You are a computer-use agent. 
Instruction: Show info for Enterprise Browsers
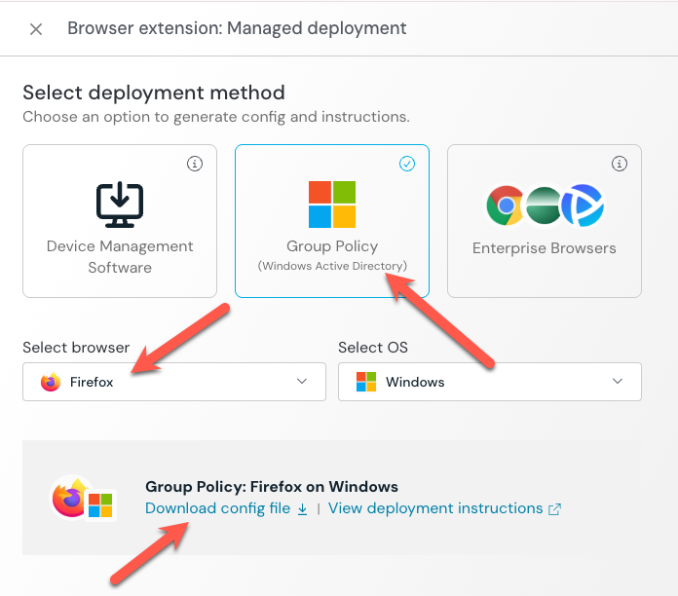620,164
